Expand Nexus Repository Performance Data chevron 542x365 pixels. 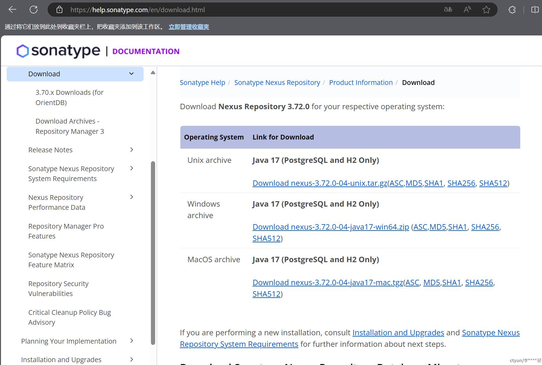tap(131, 197)
